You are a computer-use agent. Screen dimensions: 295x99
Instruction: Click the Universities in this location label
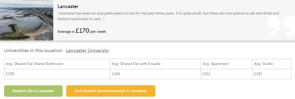pos(34,51)
